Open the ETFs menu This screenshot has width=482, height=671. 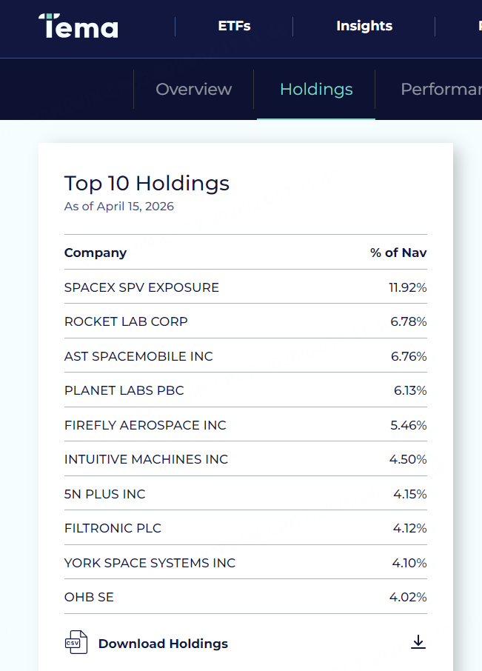pyautogui.click(x=234, y=26)
